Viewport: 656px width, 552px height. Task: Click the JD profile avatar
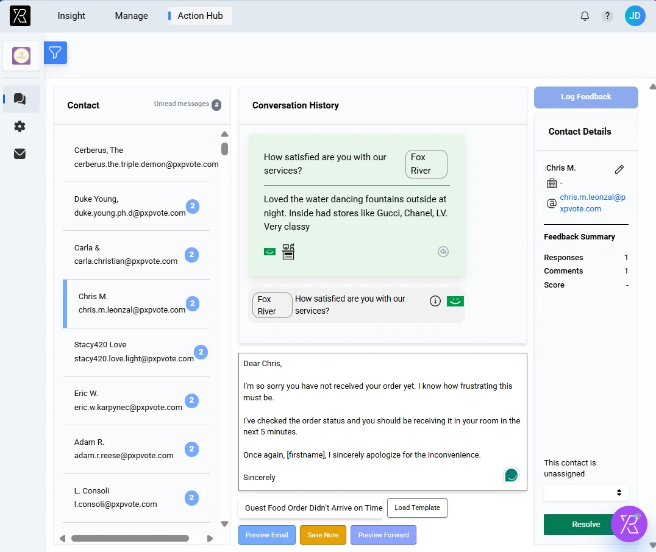pos(635,16)
